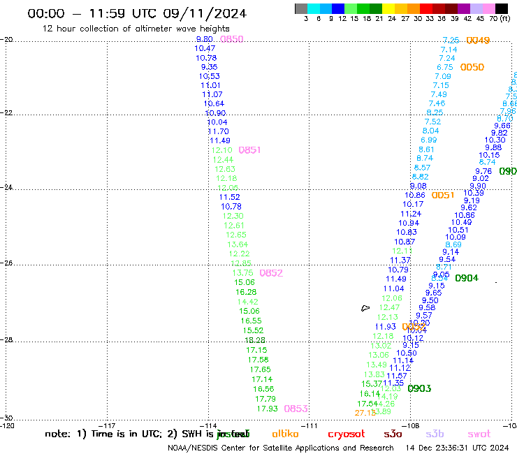Select the orange 0050 time label
Image resolution: width=517 pixels, height=454 pixels.
coord(472,67)
